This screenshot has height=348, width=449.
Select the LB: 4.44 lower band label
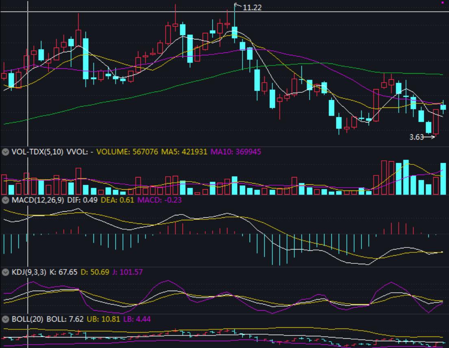tap(137, 319)
